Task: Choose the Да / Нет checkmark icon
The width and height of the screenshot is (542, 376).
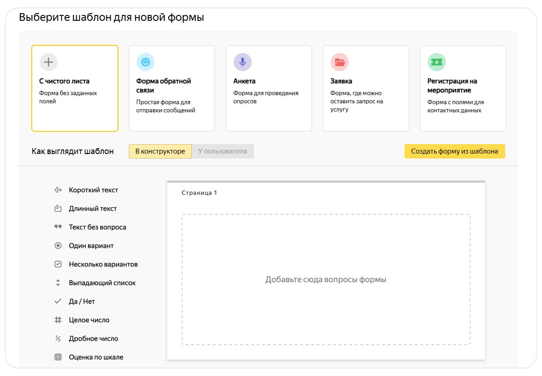Action: click(x=58, y=301)
